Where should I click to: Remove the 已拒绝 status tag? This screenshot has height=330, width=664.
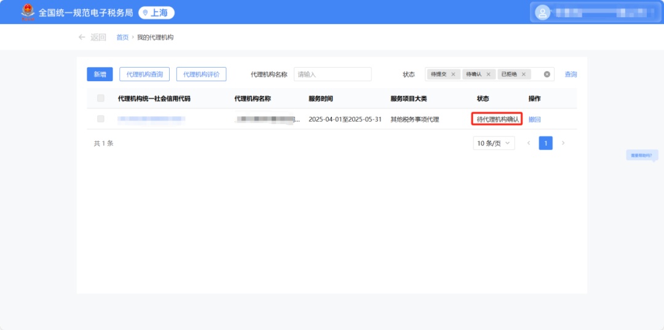[523, 74]
